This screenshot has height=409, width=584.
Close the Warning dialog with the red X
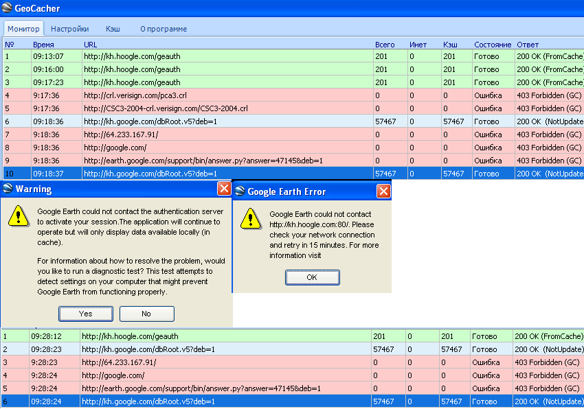[224, 189]
